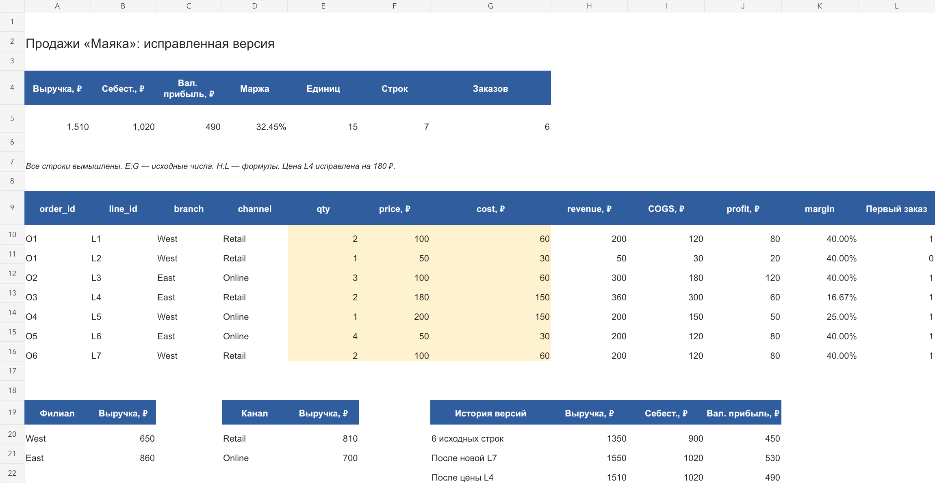Image resolution: width=935 pixels, height=483 pixels.
Task: Click the 'price, ₽' column header
Action: point(395,209)
